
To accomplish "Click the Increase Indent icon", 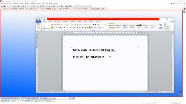I will pos(96,25).
